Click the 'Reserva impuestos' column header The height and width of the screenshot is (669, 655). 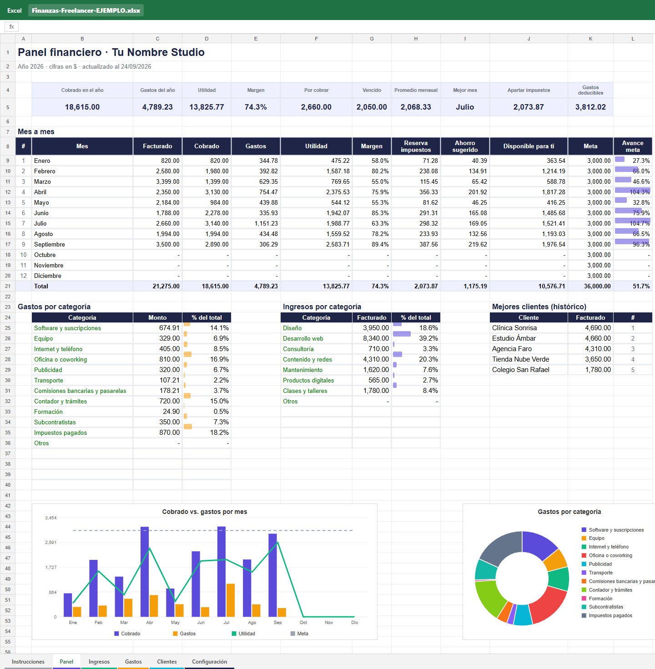[416, 146]
